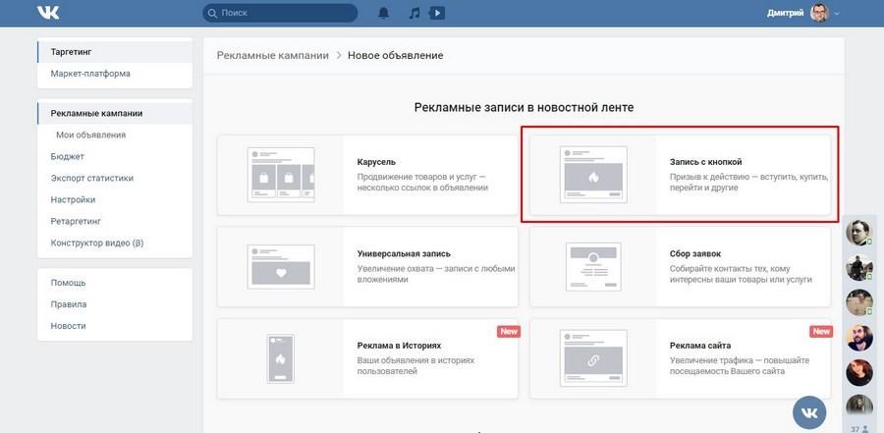884x433 pixels.
Task: Select Таргетинг in the sidebar
Action: pyautogui.click(x=115, y=52)
